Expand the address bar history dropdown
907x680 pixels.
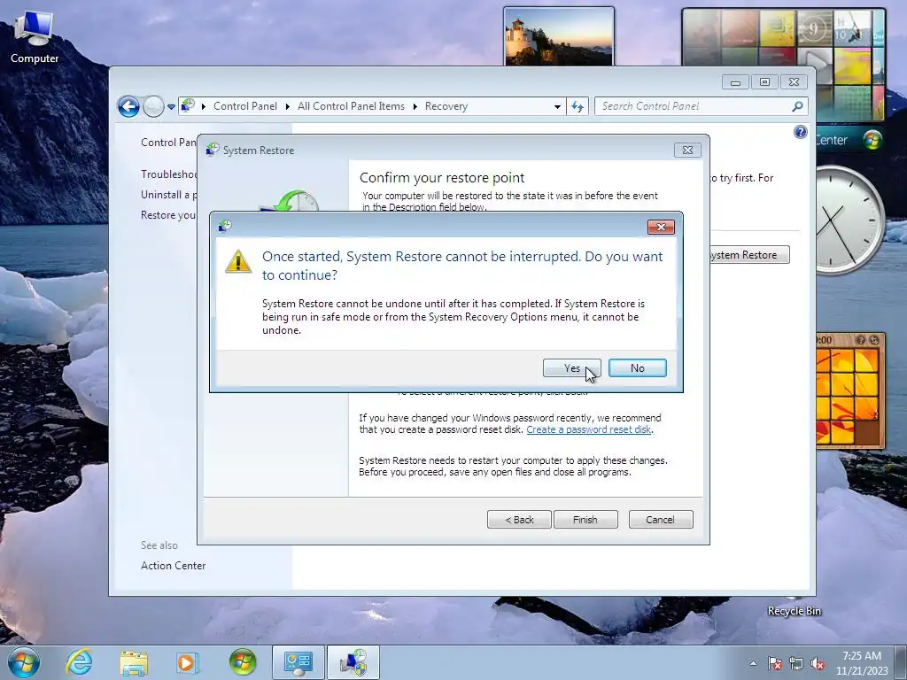(557, 106)
